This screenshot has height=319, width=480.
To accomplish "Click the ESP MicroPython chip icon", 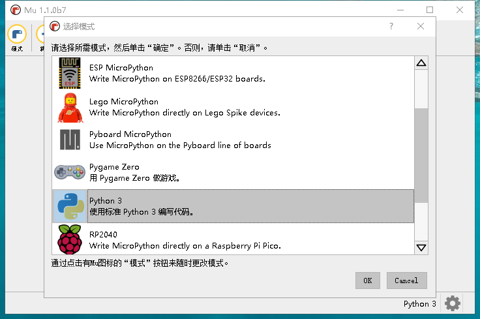I will (x=70, y=73).
